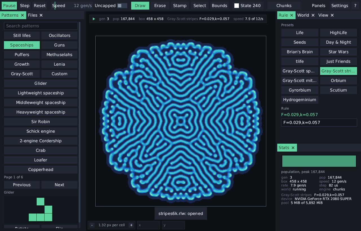Focus the Search patterns field
This screenshot has width=361, height=231.
click(41, 26)
